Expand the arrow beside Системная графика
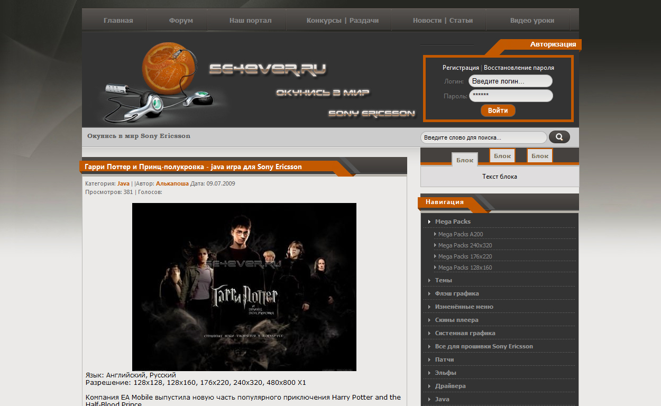Image resolution: width=661 pixels, height=406 pixels. 429,333
